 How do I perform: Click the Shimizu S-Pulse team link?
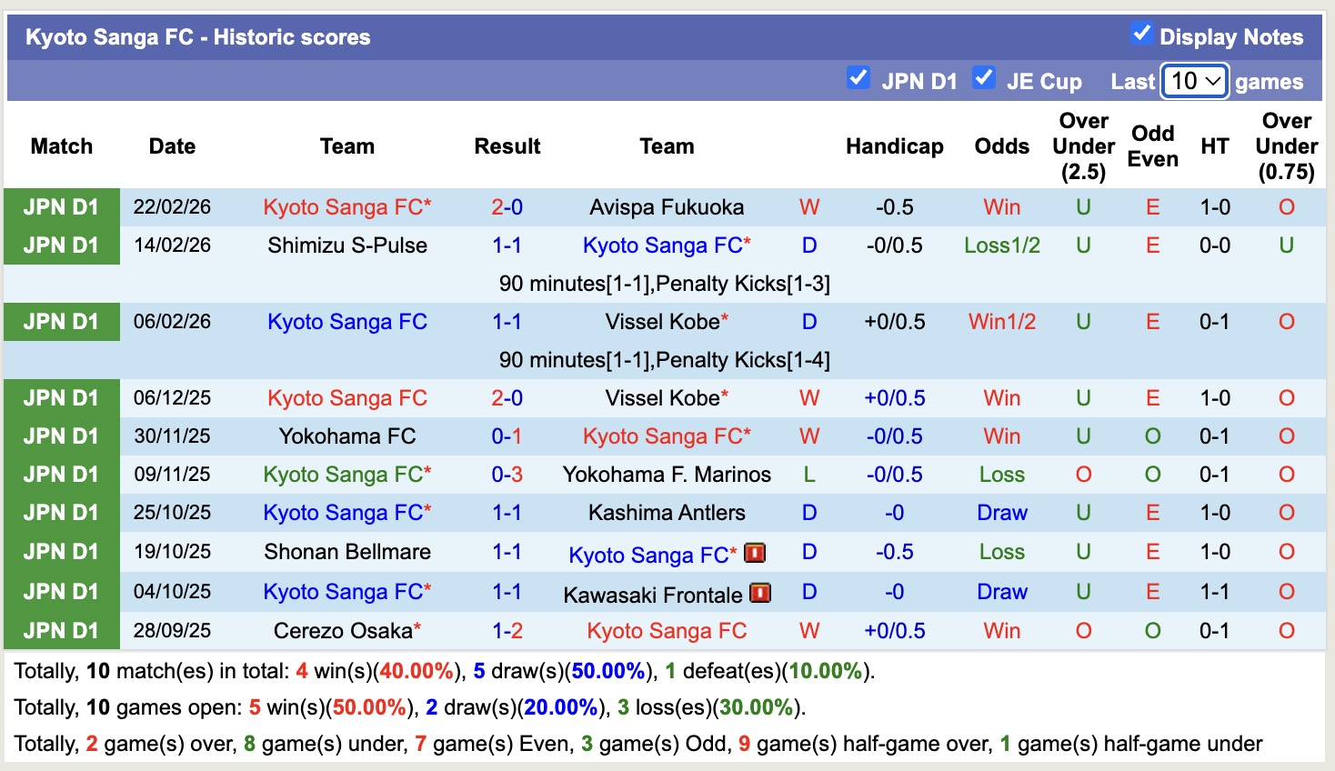(x=346, y=245)
